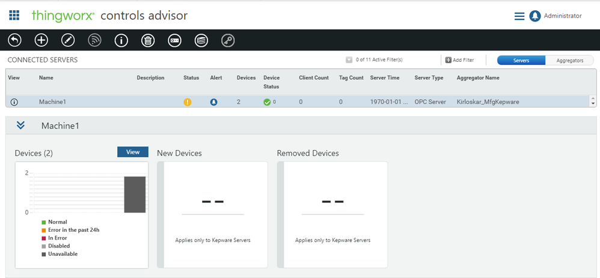Open notifications bell next to Administrator
Screen dimensions: 600x278
pyautogui.click(x=535, y=16)
